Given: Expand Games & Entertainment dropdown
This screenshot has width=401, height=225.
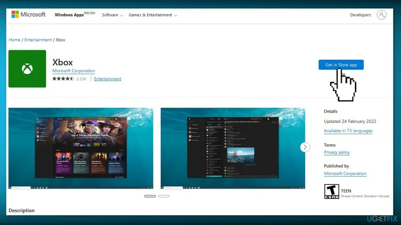Looking at the screenshot, I should pos(153,15).
